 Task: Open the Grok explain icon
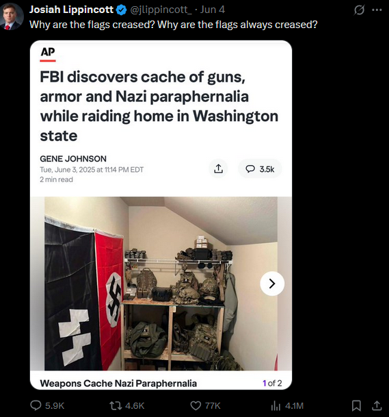tap(359, 10)
